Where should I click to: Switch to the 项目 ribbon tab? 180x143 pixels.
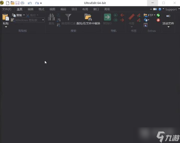74,9
